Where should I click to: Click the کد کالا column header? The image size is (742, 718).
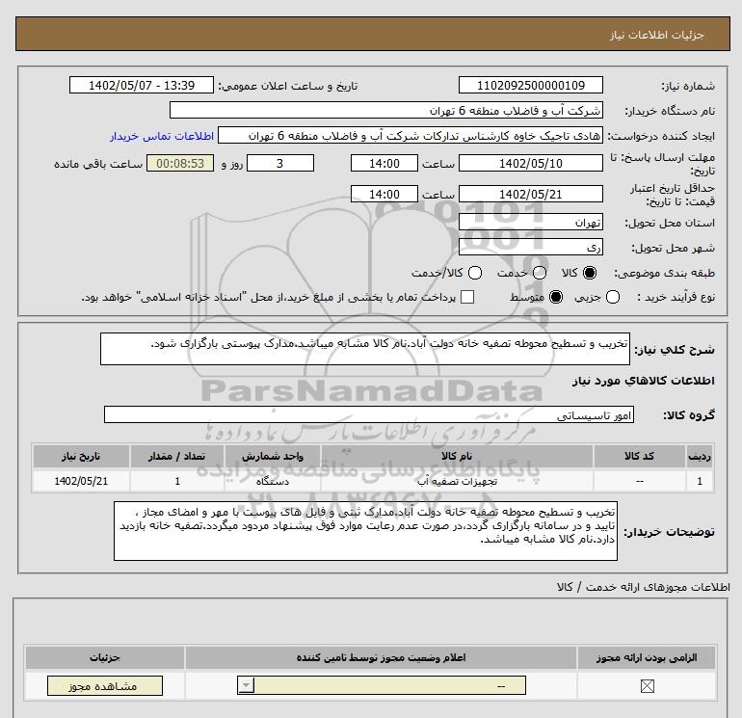pos(639,456)
